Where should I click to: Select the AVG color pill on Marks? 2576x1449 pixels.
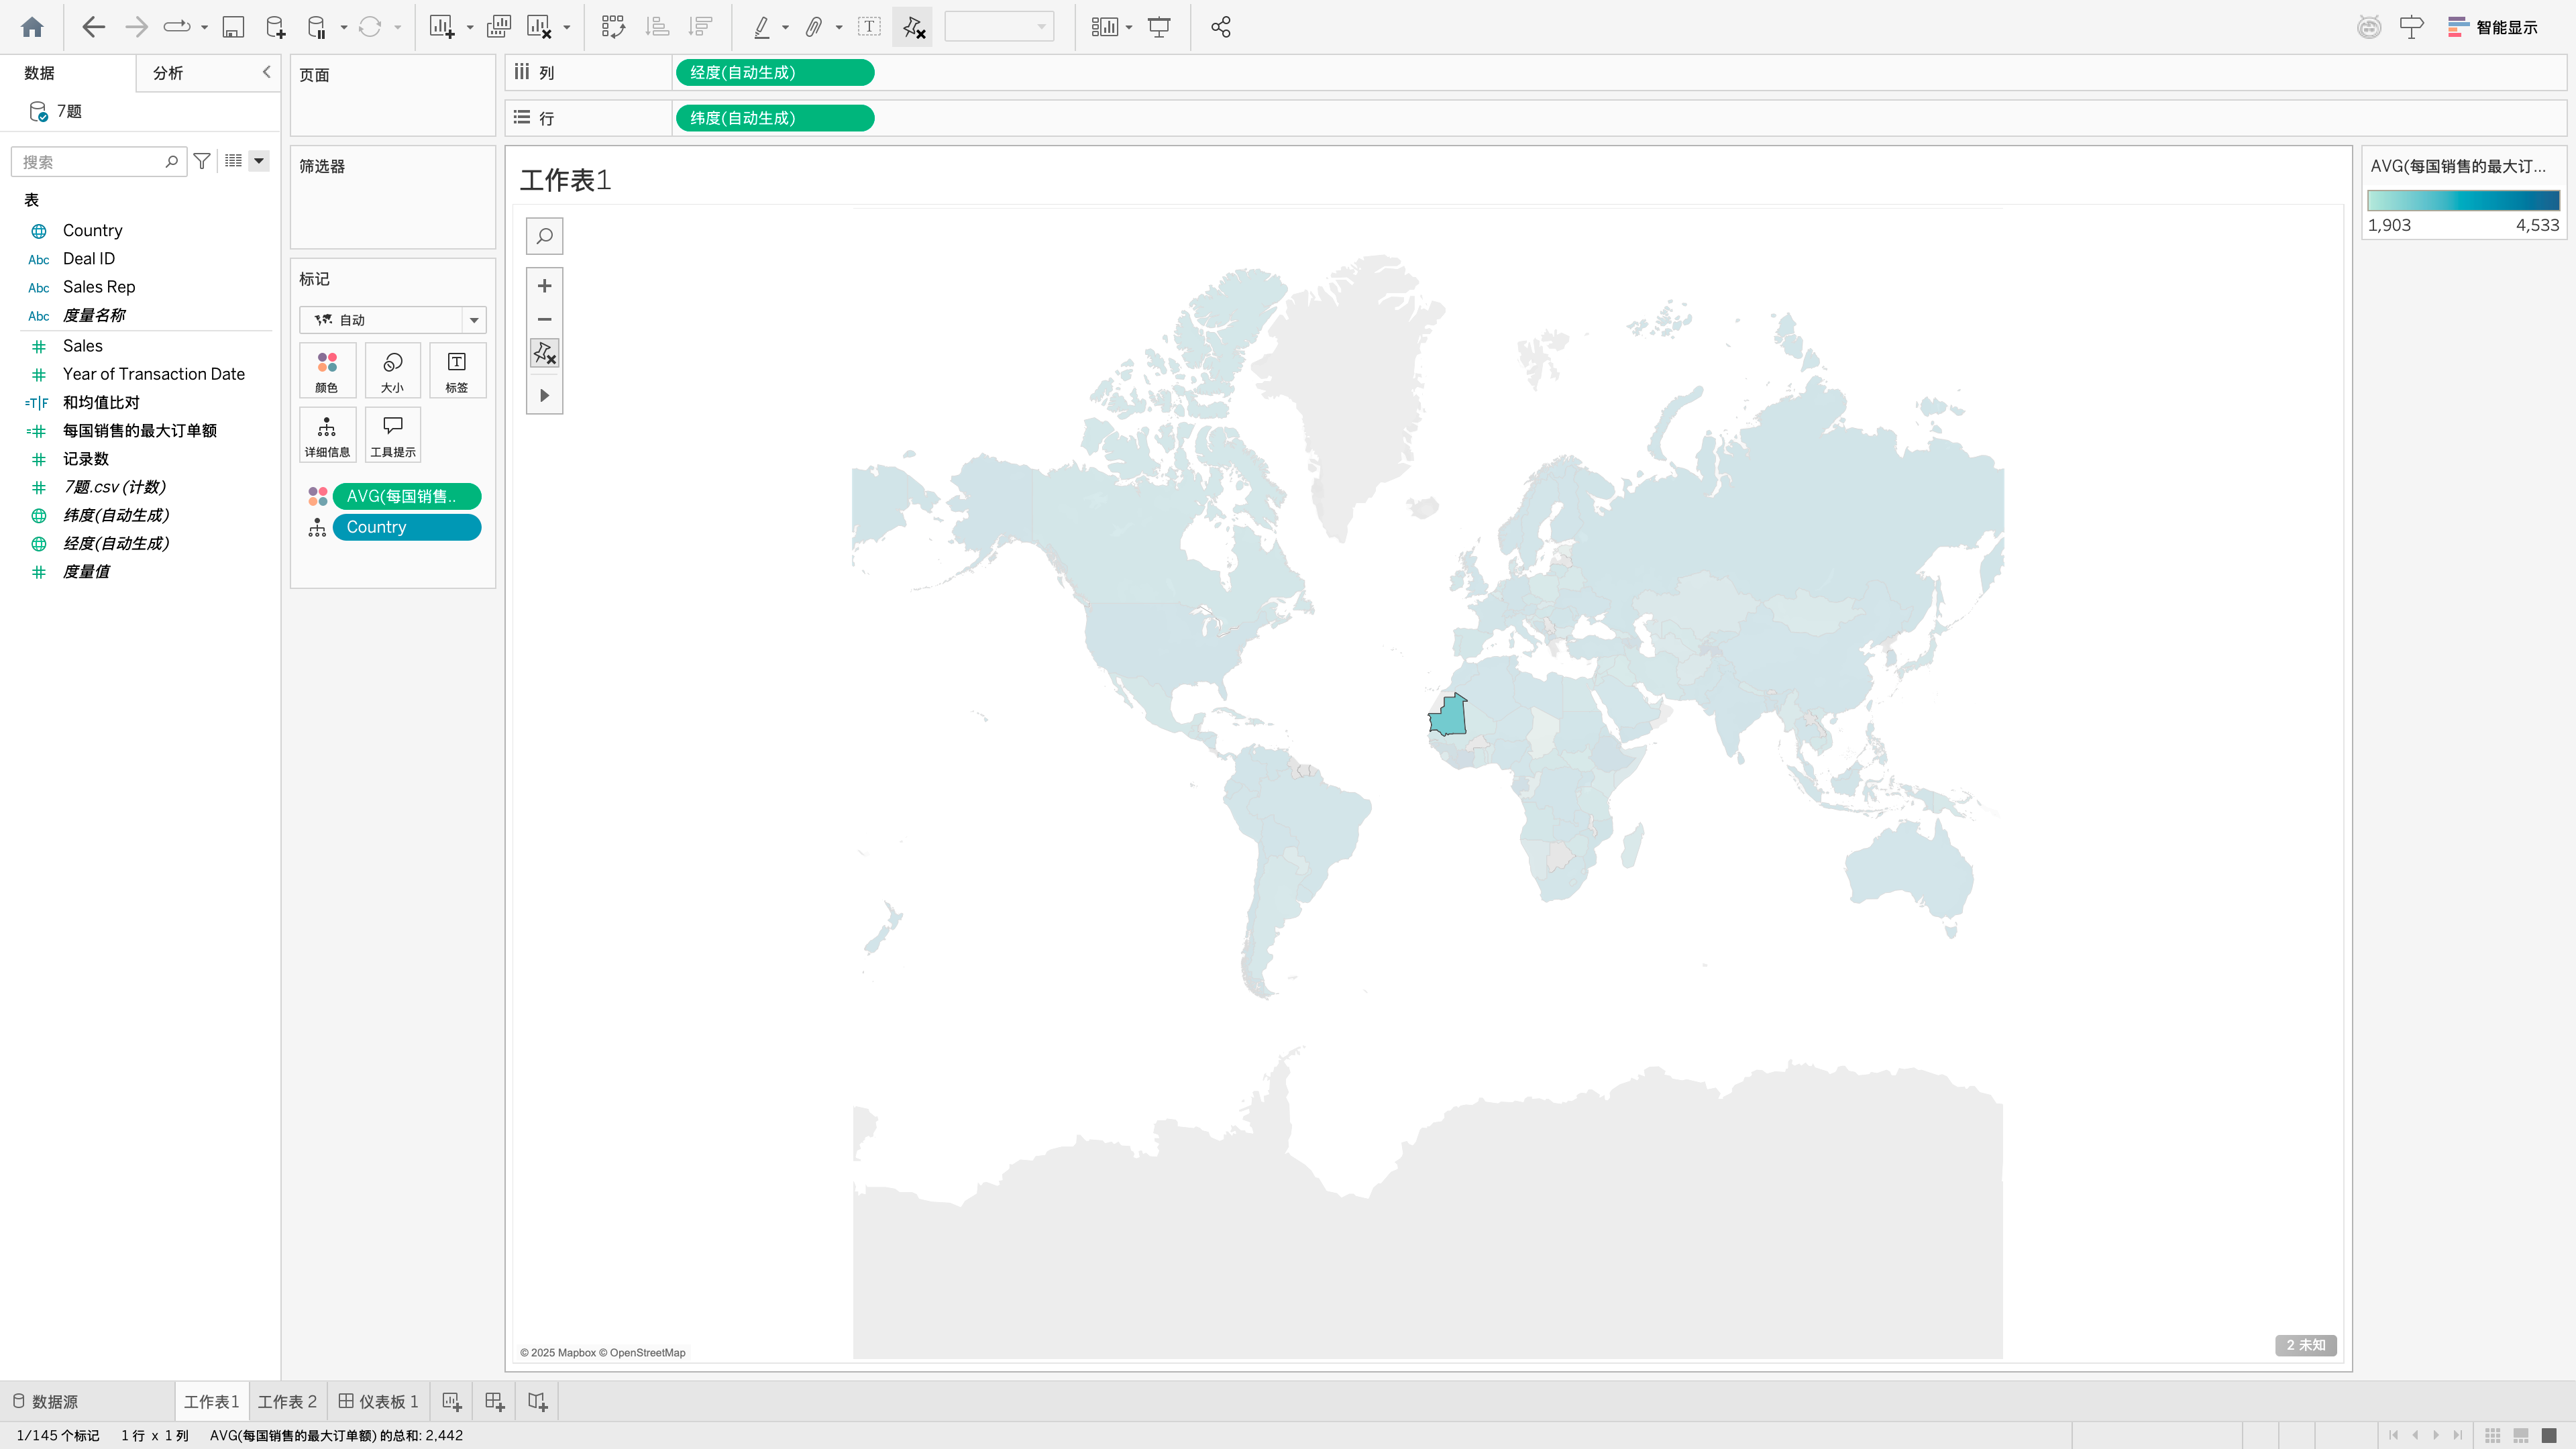[407, 496]
